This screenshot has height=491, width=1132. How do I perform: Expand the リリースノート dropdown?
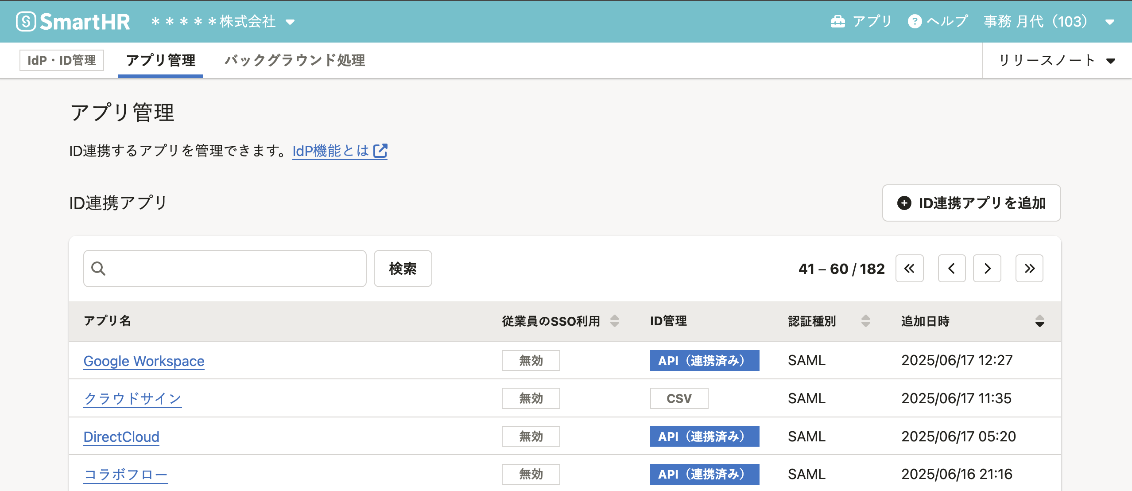coord(1057,60)
